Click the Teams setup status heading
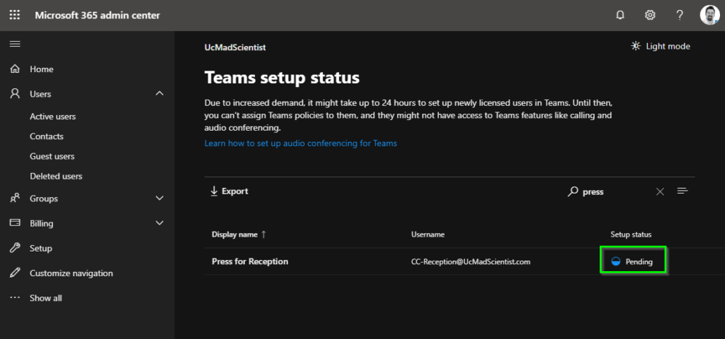 coord(282,78)
